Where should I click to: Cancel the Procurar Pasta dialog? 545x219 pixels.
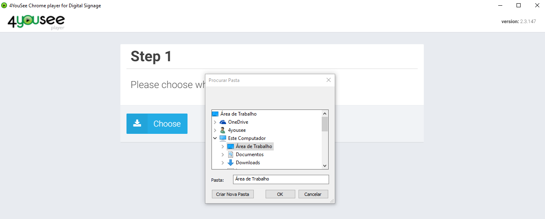point(313,194)
